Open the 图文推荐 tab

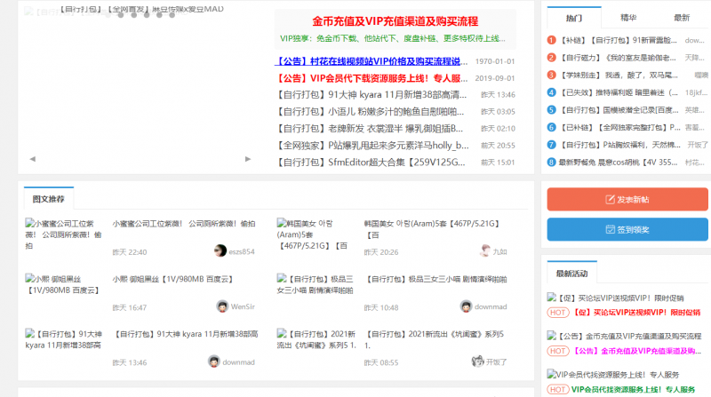point(49,199)
